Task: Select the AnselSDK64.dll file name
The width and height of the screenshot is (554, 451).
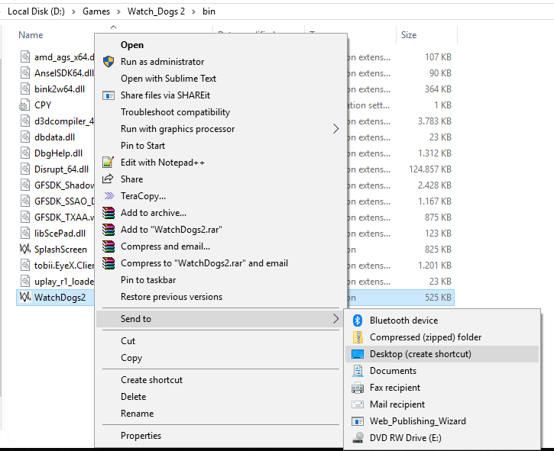Action: pos(64,73)
